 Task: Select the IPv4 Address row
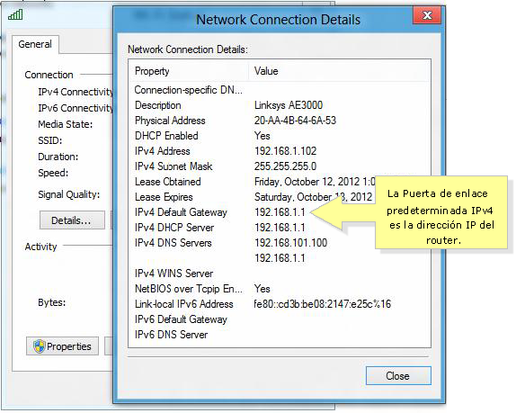(279, 151)
